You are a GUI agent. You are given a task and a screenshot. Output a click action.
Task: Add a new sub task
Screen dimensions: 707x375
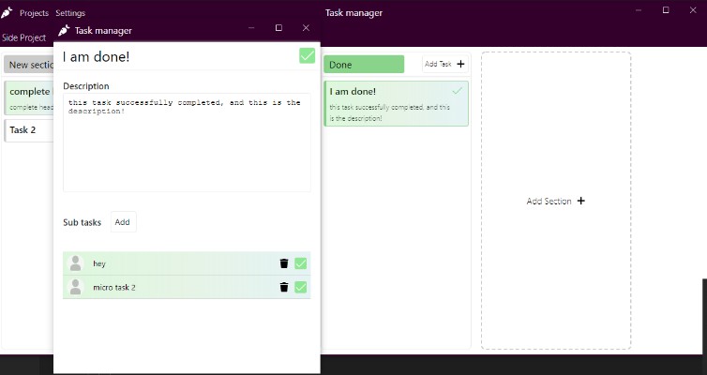pos(123,222)
